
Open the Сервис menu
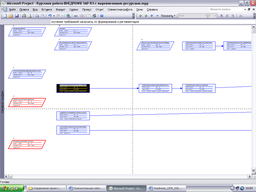coord(74,9)
